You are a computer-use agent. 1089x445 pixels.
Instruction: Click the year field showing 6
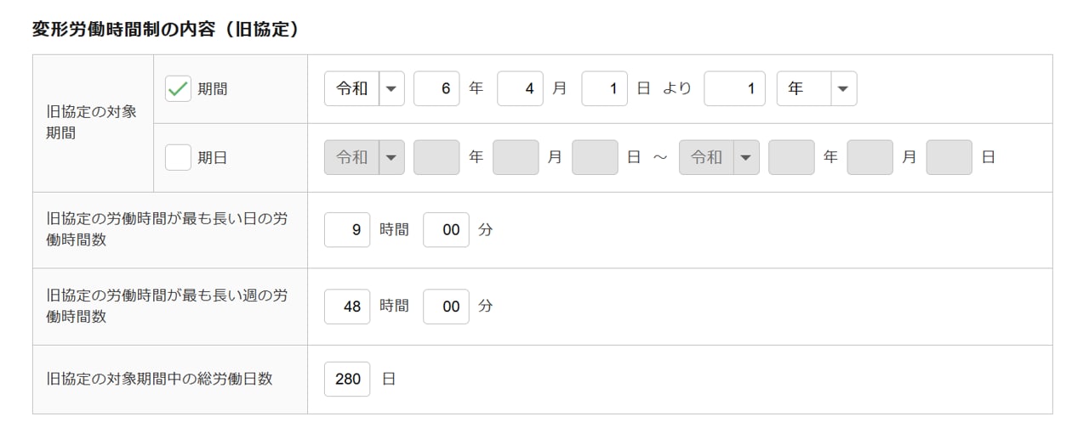pos(436,89)
